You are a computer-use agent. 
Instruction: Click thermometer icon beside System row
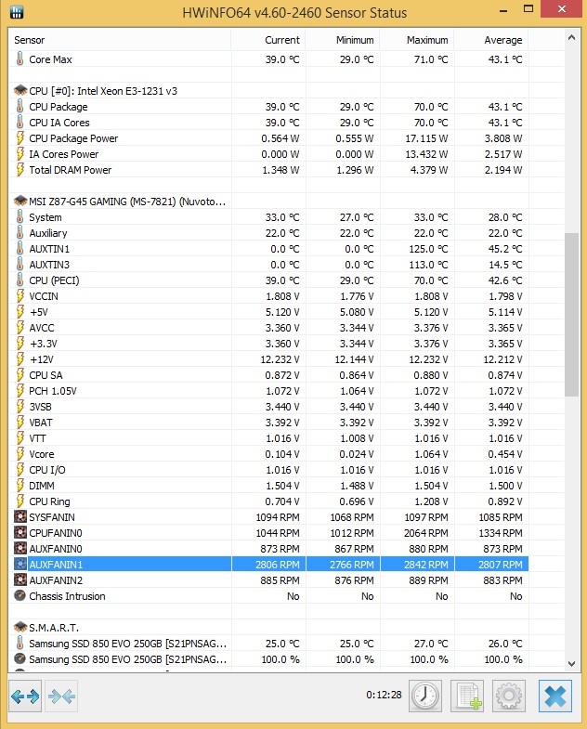coord(20,217)
